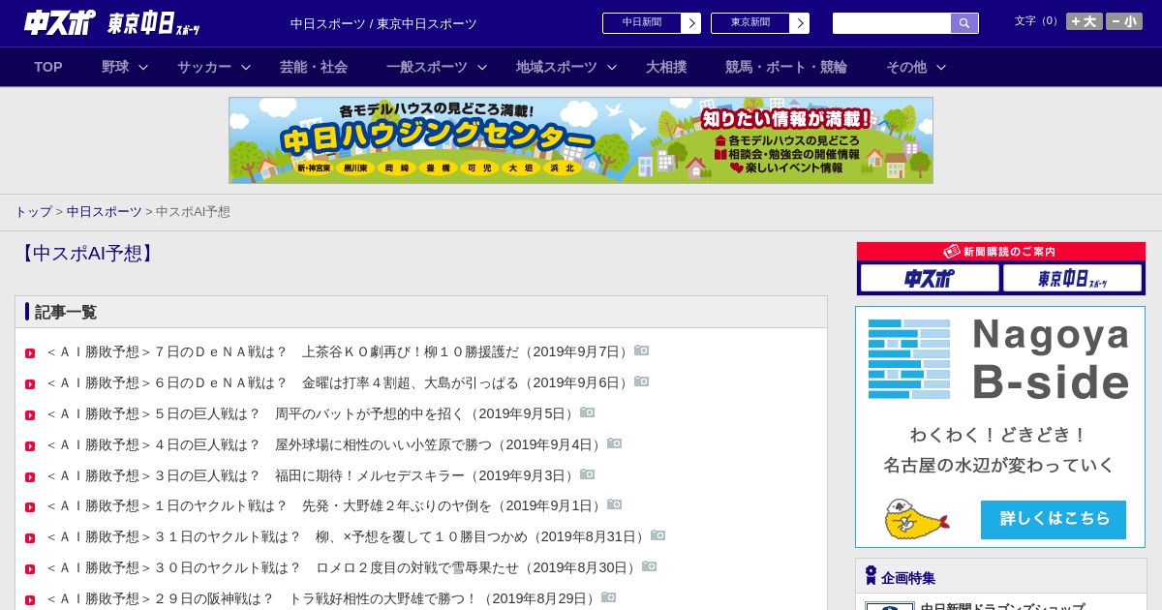1162x610 pixels.
Task: Click the 中日新聞ドラゴンズショップ thumbnail
Action: 890,606
